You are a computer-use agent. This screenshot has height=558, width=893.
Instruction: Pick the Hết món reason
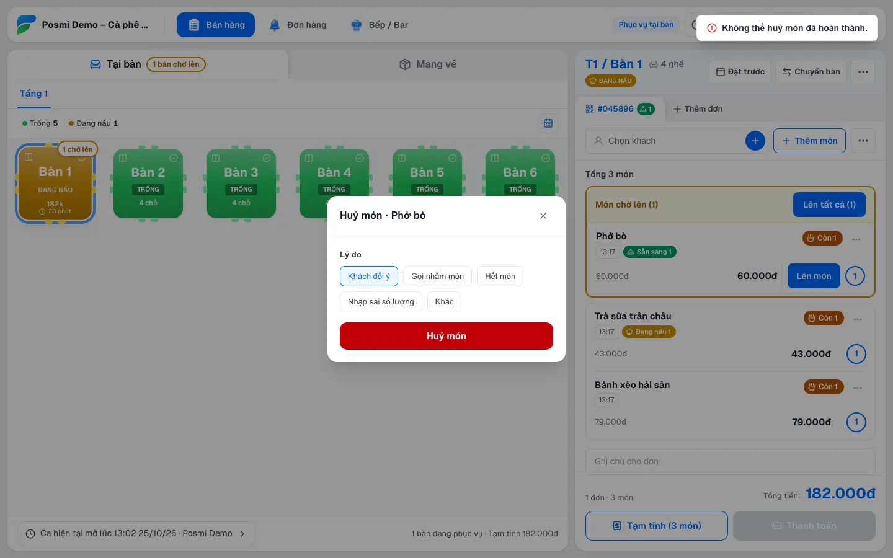click(x=500, y=277)
